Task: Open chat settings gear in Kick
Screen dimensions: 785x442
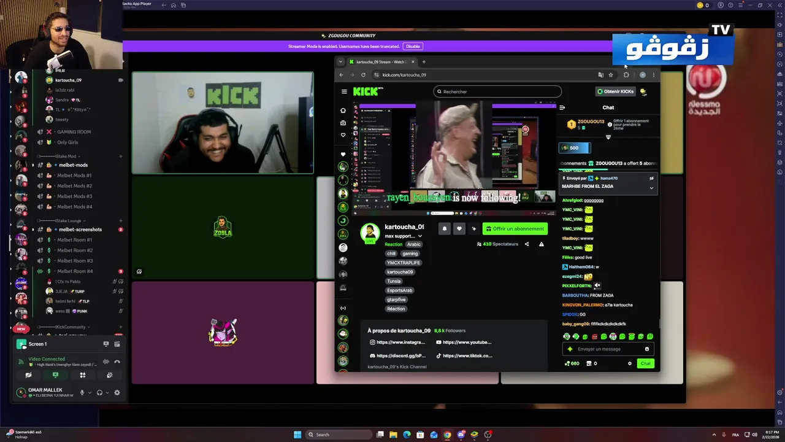Action: (629, 363)
